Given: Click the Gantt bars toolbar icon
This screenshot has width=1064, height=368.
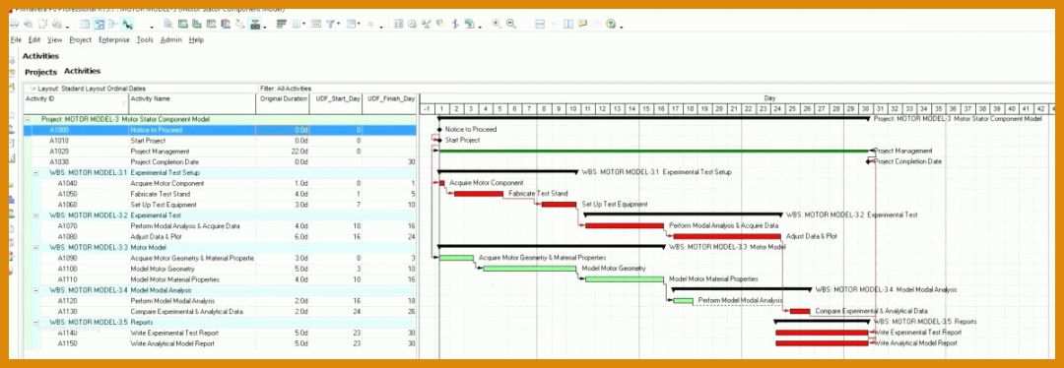Looking at the screenshot, I should click(282, 25).
